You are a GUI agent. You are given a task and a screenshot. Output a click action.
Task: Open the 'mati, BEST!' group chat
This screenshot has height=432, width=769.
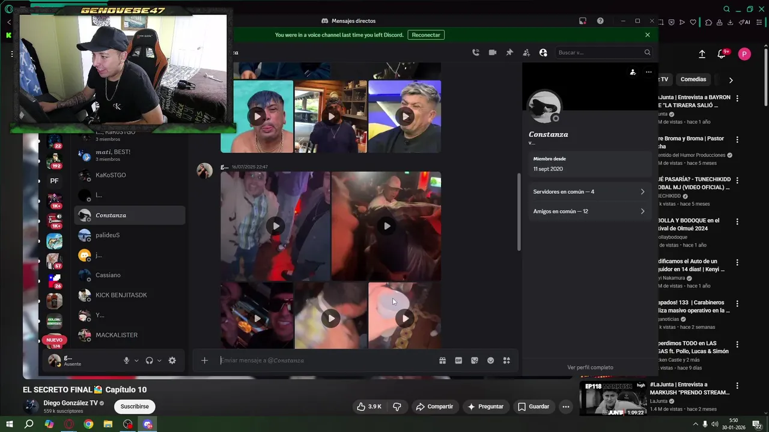(129, 155)
